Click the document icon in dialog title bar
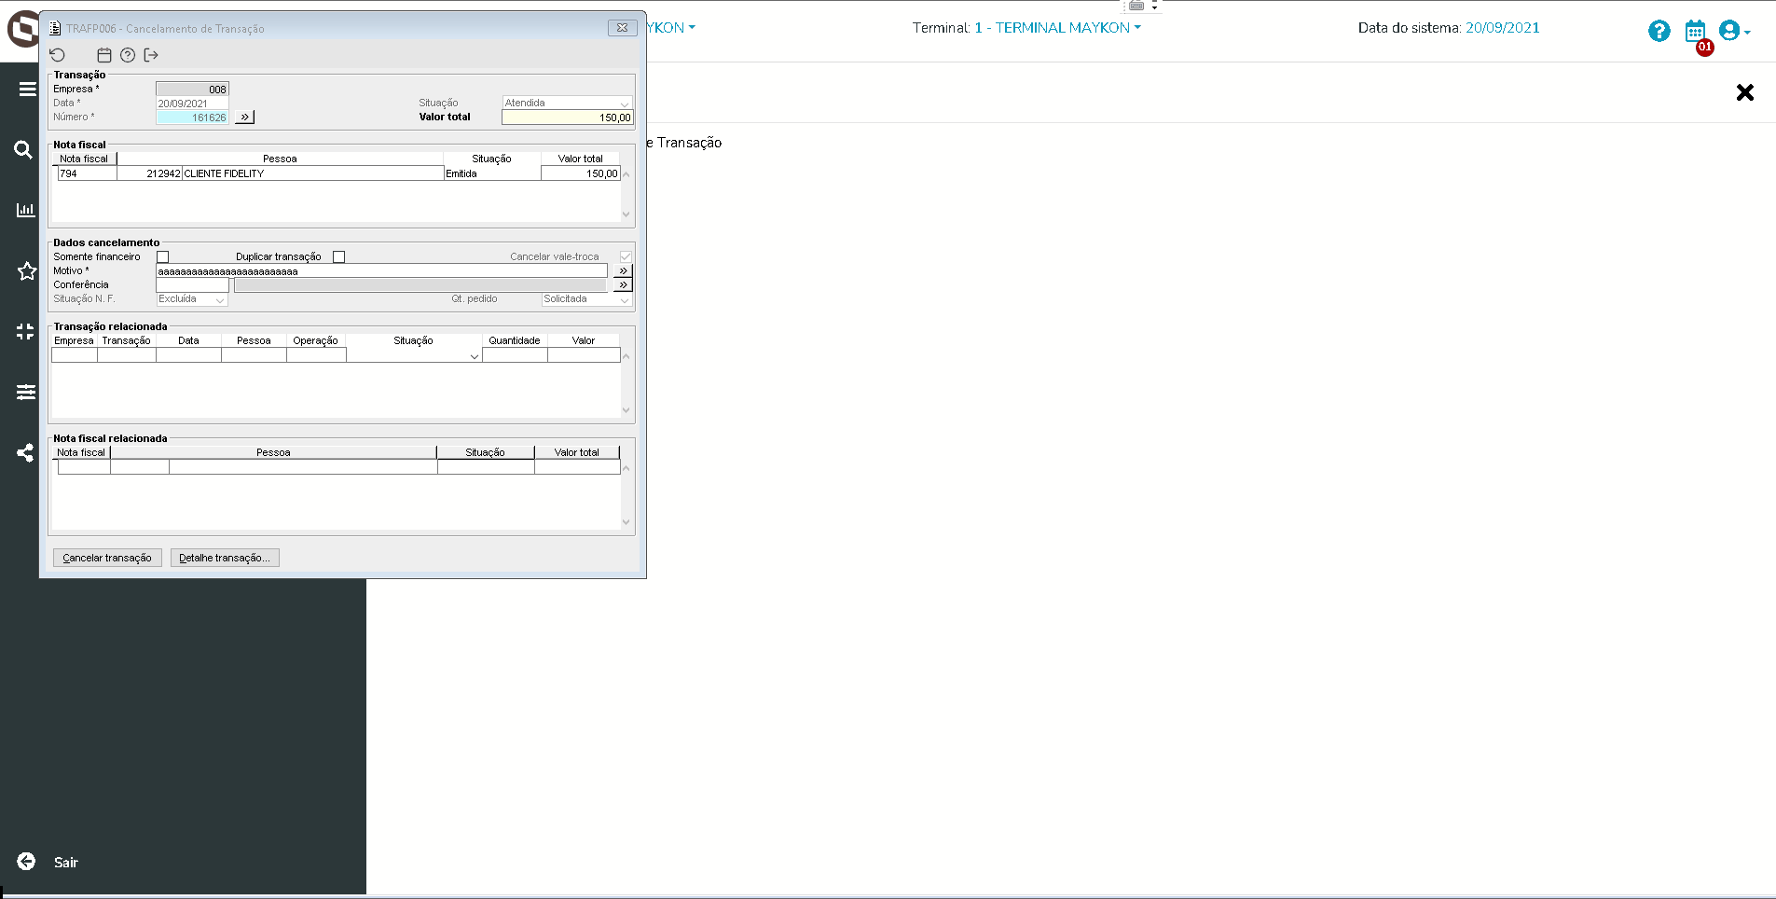This screenshot has width=1776, height=899. (x=55, y=29)
